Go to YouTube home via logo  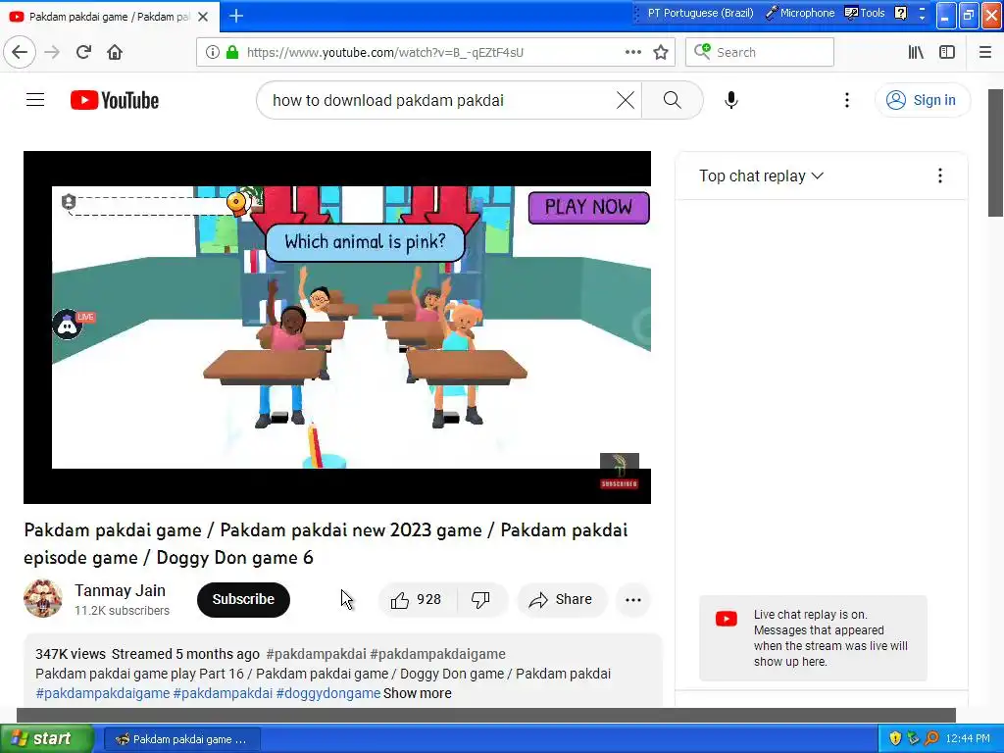pyautogui.click(x=115, y=100)
